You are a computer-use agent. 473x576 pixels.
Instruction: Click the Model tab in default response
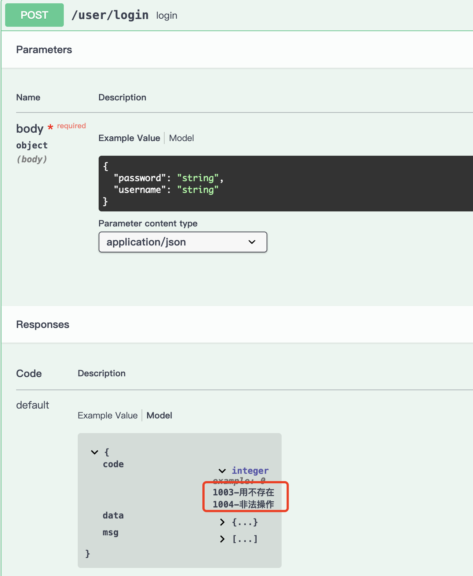159,415
